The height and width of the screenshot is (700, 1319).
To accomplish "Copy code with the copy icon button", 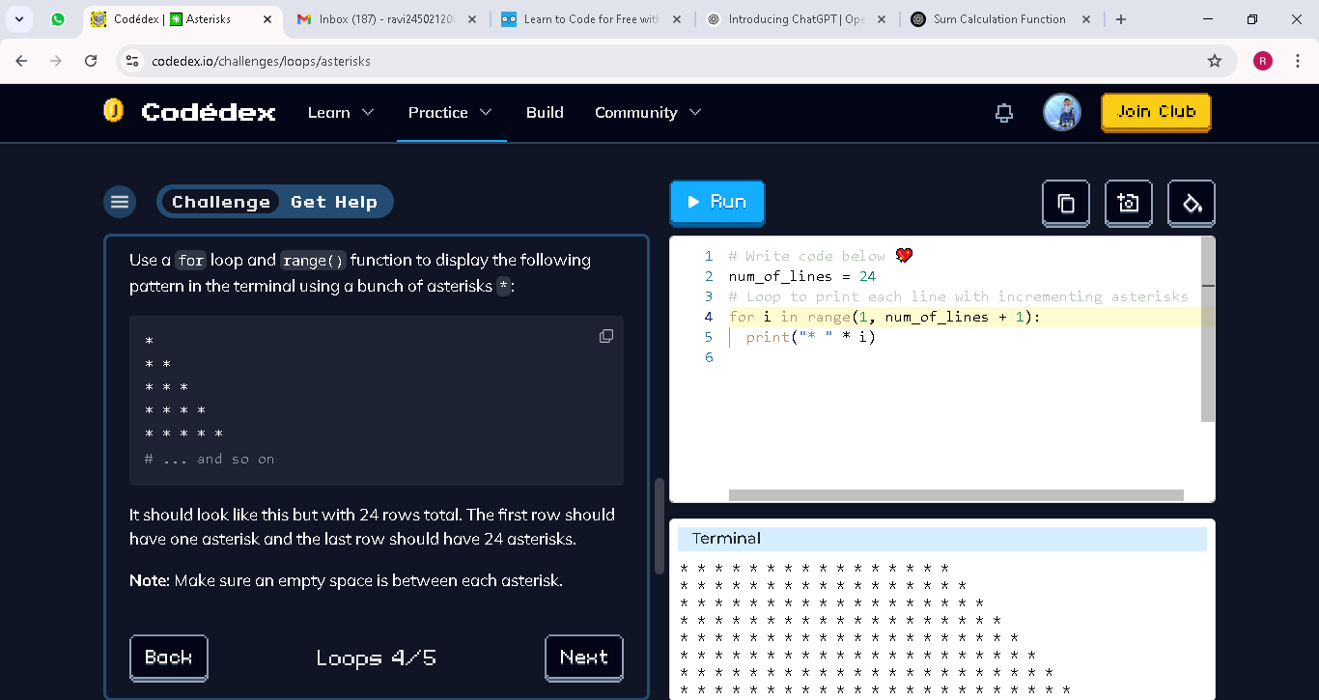I will click(x=1066, y=204).
